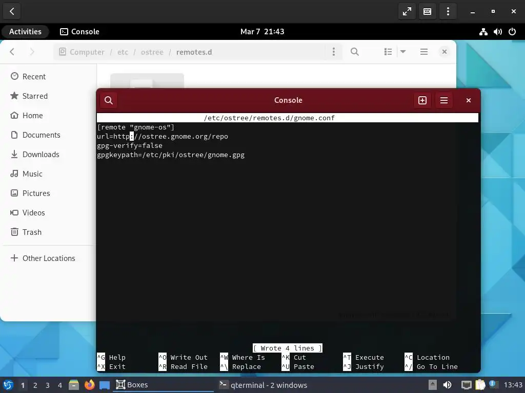Image resolution: width=525 pixels, height=393 pixels.
Task: Open Other Locations in the Files sidebar
Action: (49, 258)
